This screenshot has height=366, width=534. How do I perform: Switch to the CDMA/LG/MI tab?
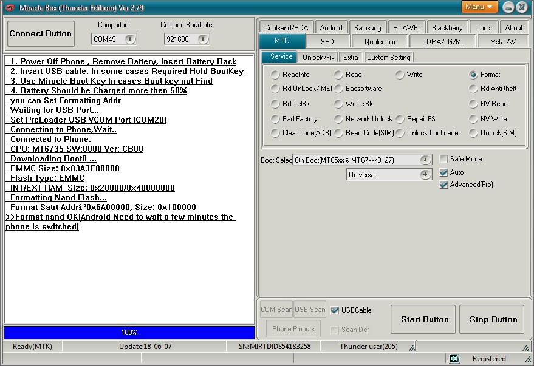442,41
